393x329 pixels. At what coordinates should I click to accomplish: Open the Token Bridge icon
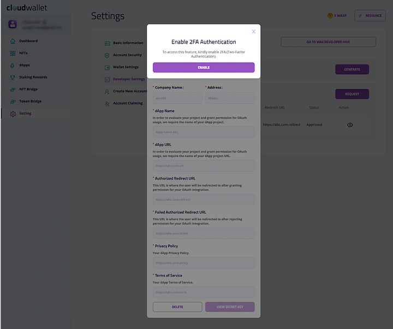point(13,101)
